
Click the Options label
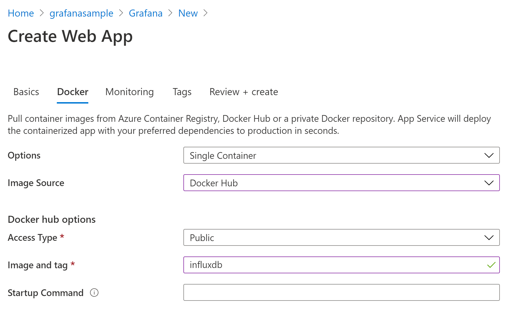coord(24,155)
